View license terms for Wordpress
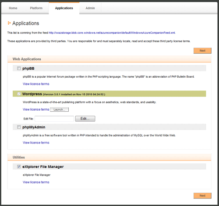The width and height of the screenshot is (219, 206). 36,109
